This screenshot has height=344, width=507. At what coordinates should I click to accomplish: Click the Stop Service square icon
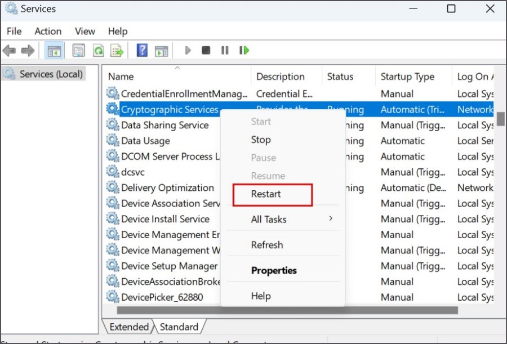click(x=206, y=51)
